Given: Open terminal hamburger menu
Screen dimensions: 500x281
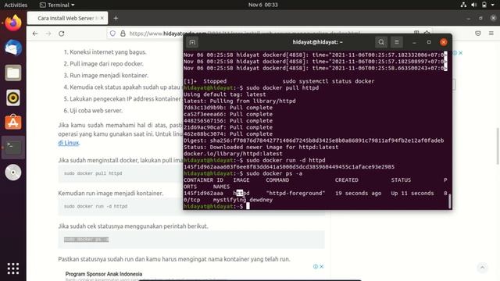Looking at the screenshot, I should (x=397, y=42).
